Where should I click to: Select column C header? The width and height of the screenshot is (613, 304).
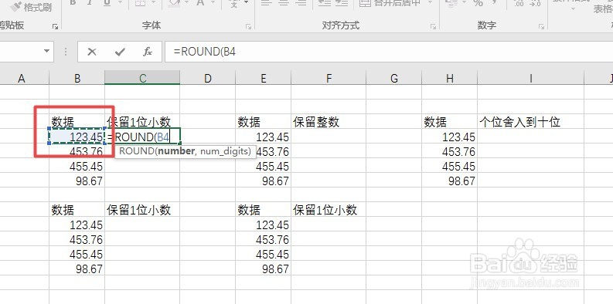[x=142, y=79]
